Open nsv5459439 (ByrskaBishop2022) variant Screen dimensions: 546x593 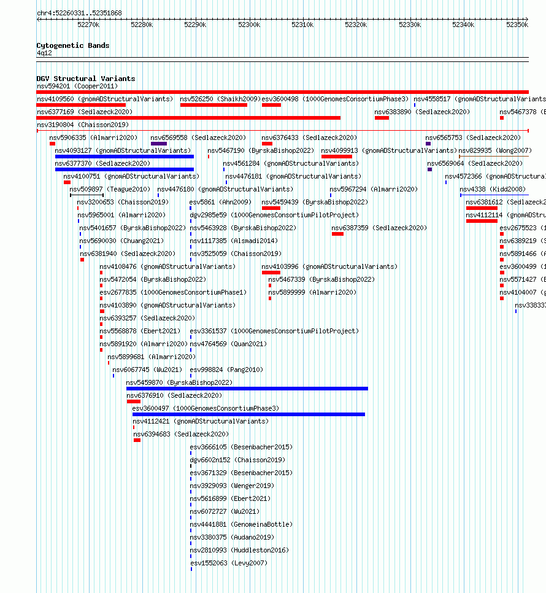315,202
